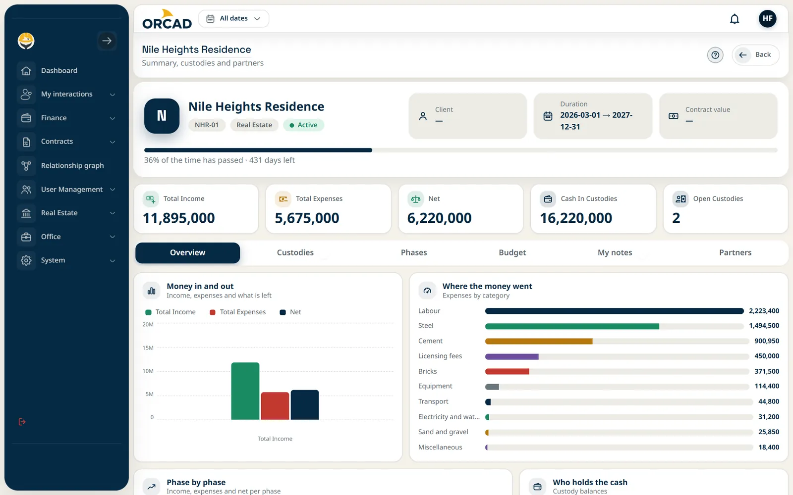Click the red logout icon in sidebar
This screenshot has height=495, width=793.
click(x=22, y=422)
